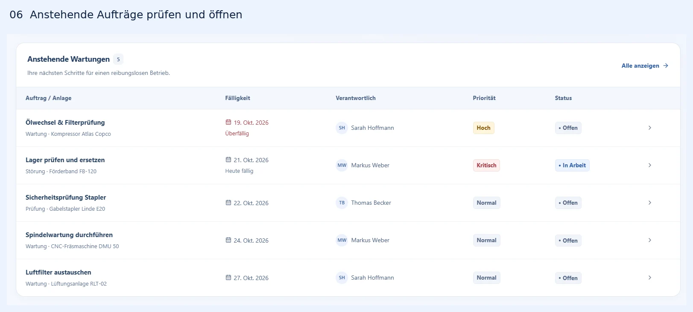Click calendar icon beside 22. Okt. 2026
The image size is (693, 312).
pos(228,203)
